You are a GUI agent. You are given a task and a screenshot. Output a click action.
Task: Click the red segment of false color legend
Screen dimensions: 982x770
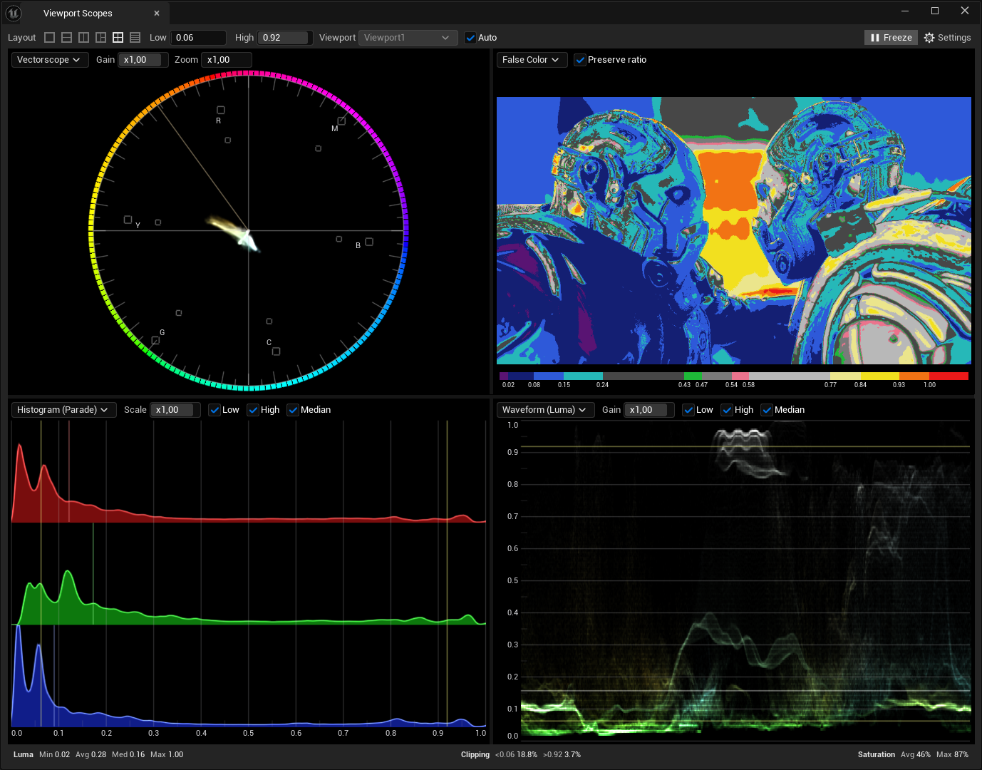coord(949,376)
